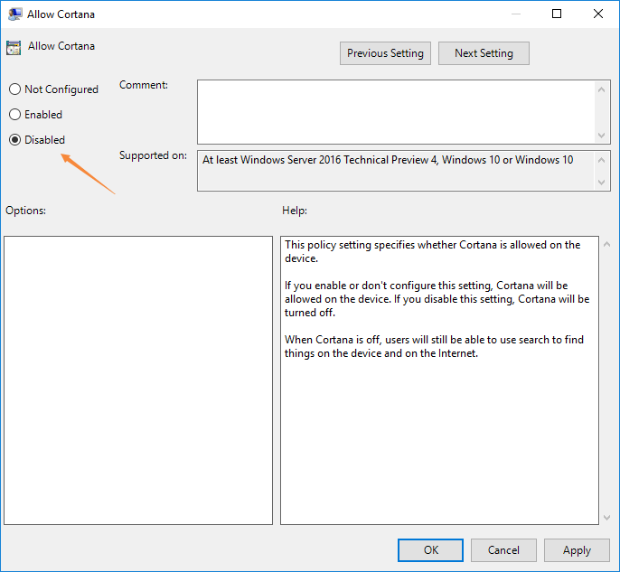Maximize the Allow Cortana window
This screenshot has height=572, width=620.
point(557,14)
